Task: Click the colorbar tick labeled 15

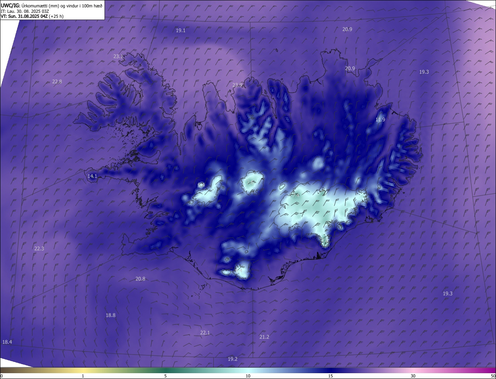Action: 331,376
